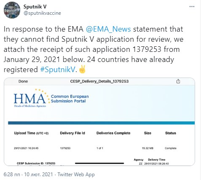Screen dimensions: 201x180
Task: Click the CESP_Delivery_Details_1379253 file title
Action: [99, 81]
